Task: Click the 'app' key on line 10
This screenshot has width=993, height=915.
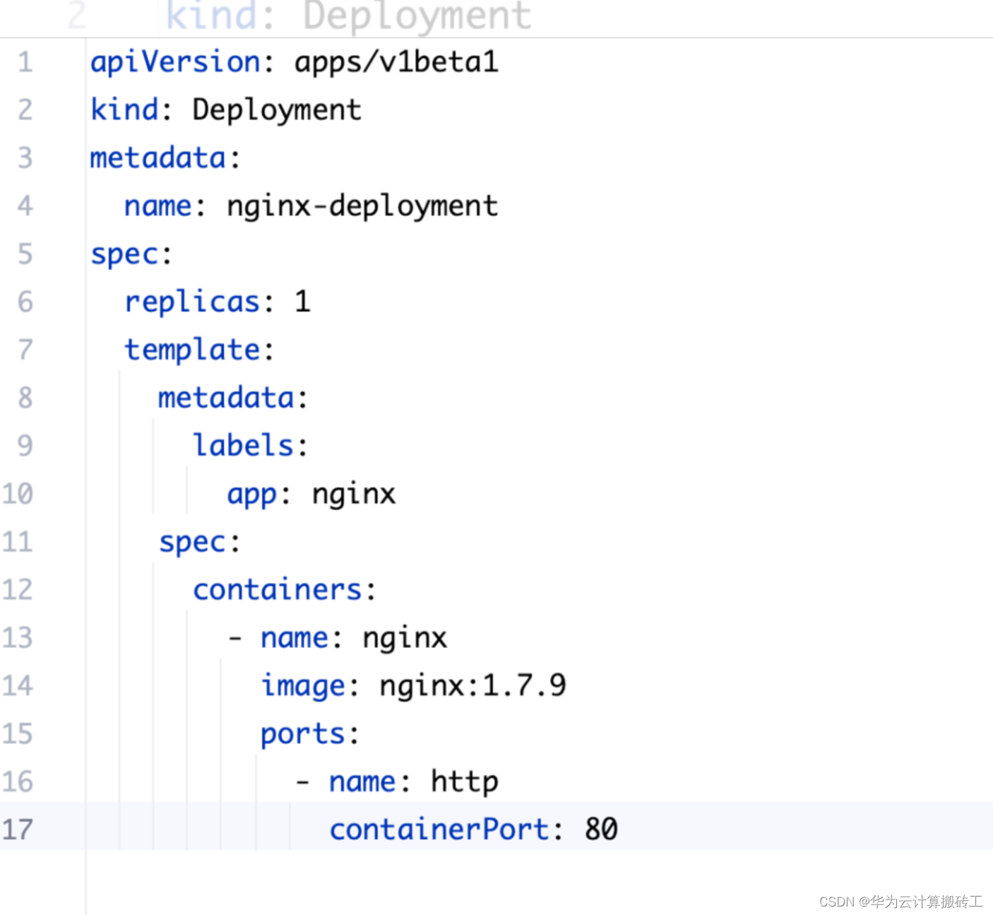Action: tap(251, 495)
